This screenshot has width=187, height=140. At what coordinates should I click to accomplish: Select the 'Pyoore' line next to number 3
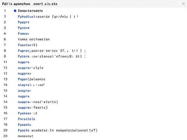[24, 28]
